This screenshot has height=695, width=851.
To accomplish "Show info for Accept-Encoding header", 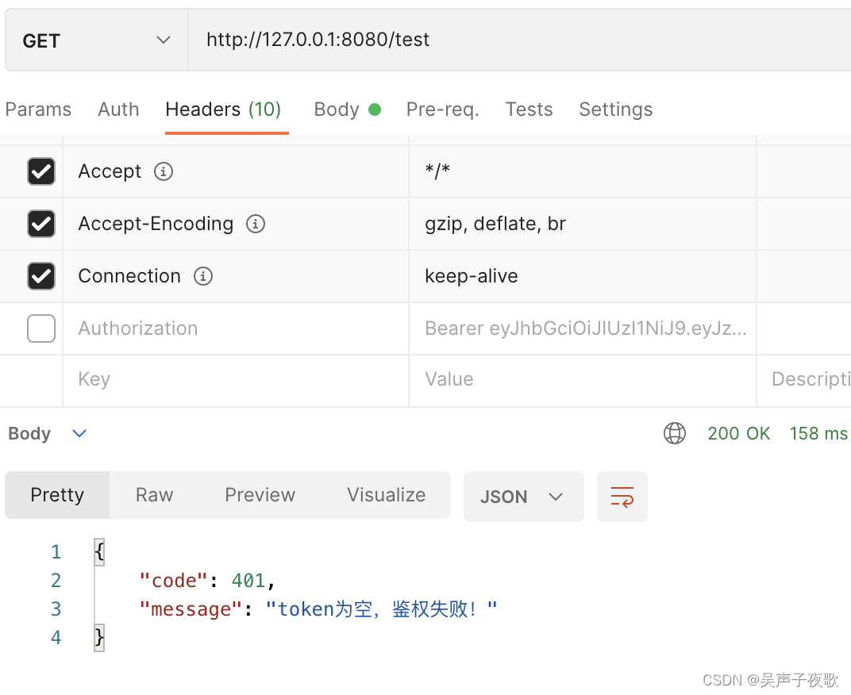I will point(256,224).
